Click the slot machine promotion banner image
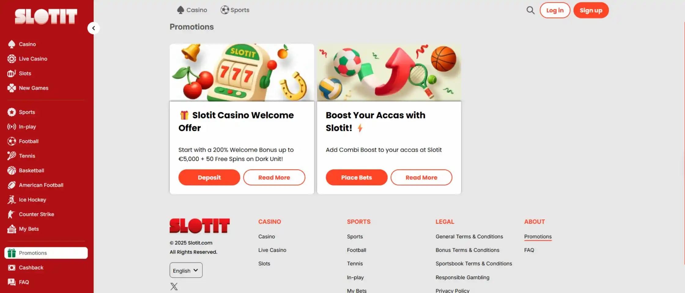 pyautogui.click(x=242, y=72)
